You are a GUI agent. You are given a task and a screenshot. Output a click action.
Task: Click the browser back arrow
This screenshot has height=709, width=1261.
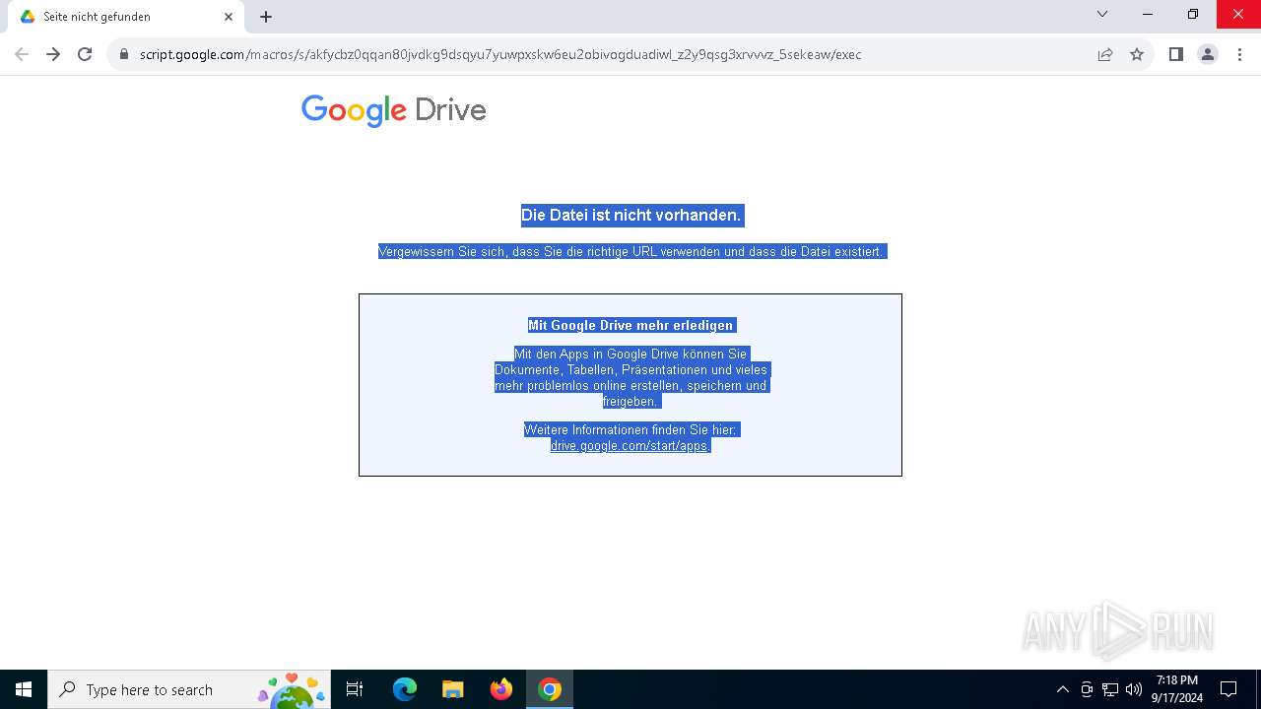[x=22, y=54]
